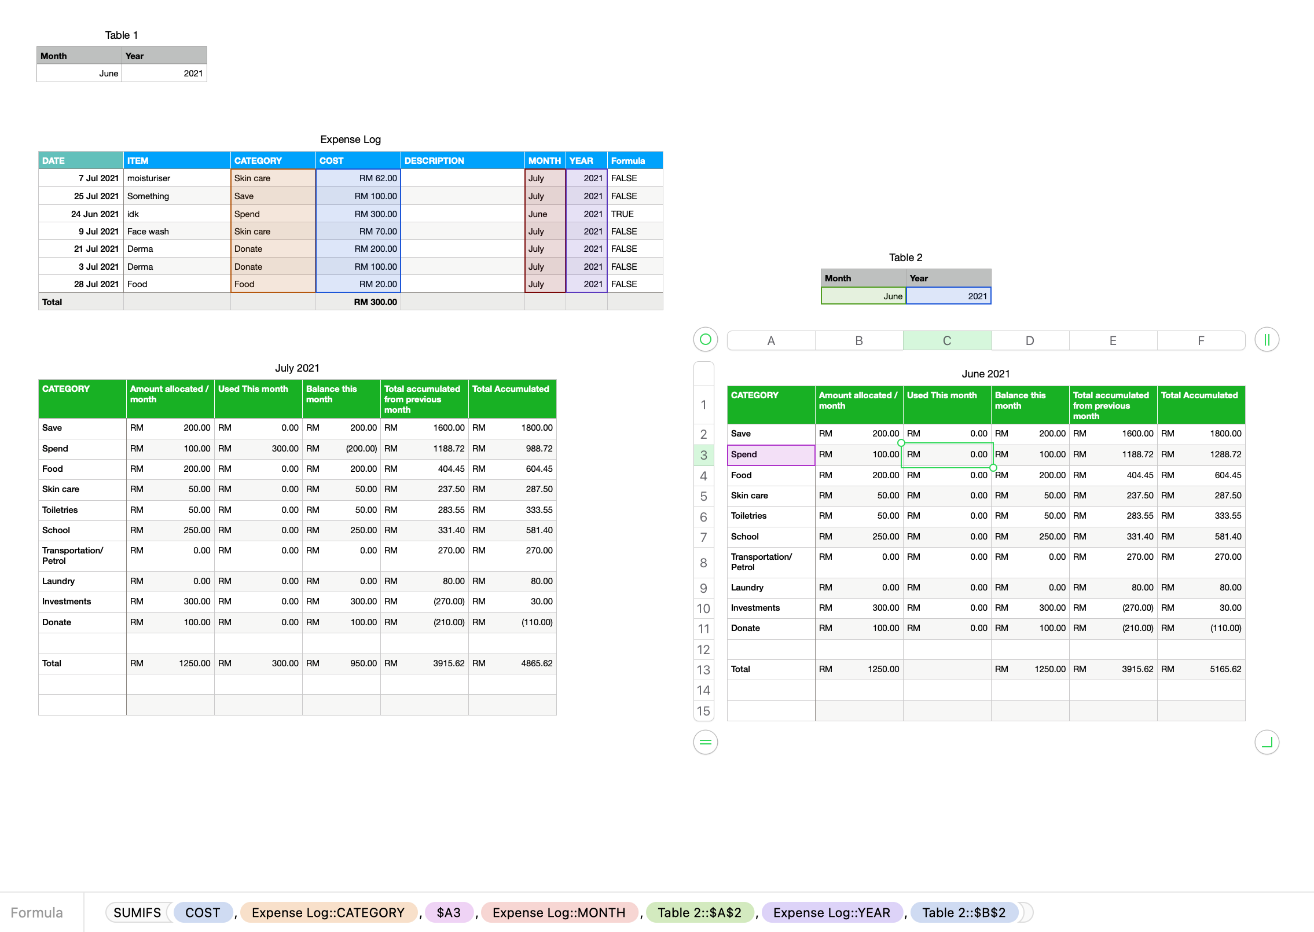Select the Expense Log::MONTH formula token
Viewport: 1314px width, 932px height.
tap(559, 912)
